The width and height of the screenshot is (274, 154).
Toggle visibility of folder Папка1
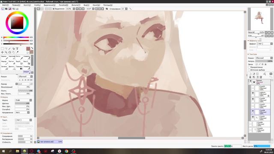(x=250, y=81)
